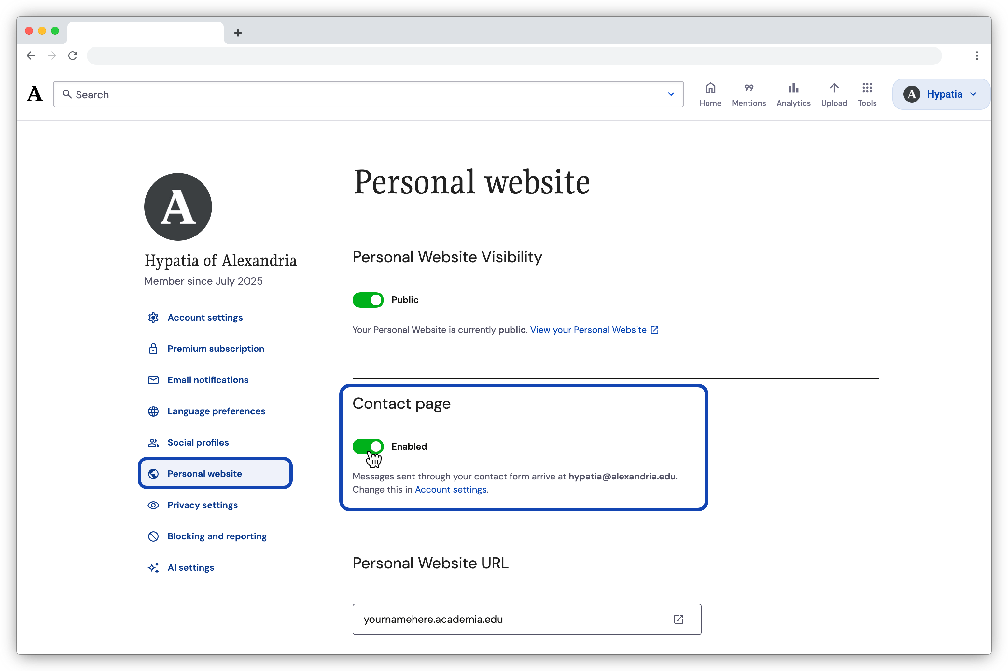Open Language preferences in sidebar
Screen dimensions: 1008x671
click(x=217, y=411)
